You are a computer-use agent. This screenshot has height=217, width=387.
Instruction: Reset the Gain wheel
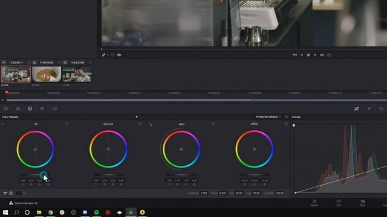tap(213, 124)
